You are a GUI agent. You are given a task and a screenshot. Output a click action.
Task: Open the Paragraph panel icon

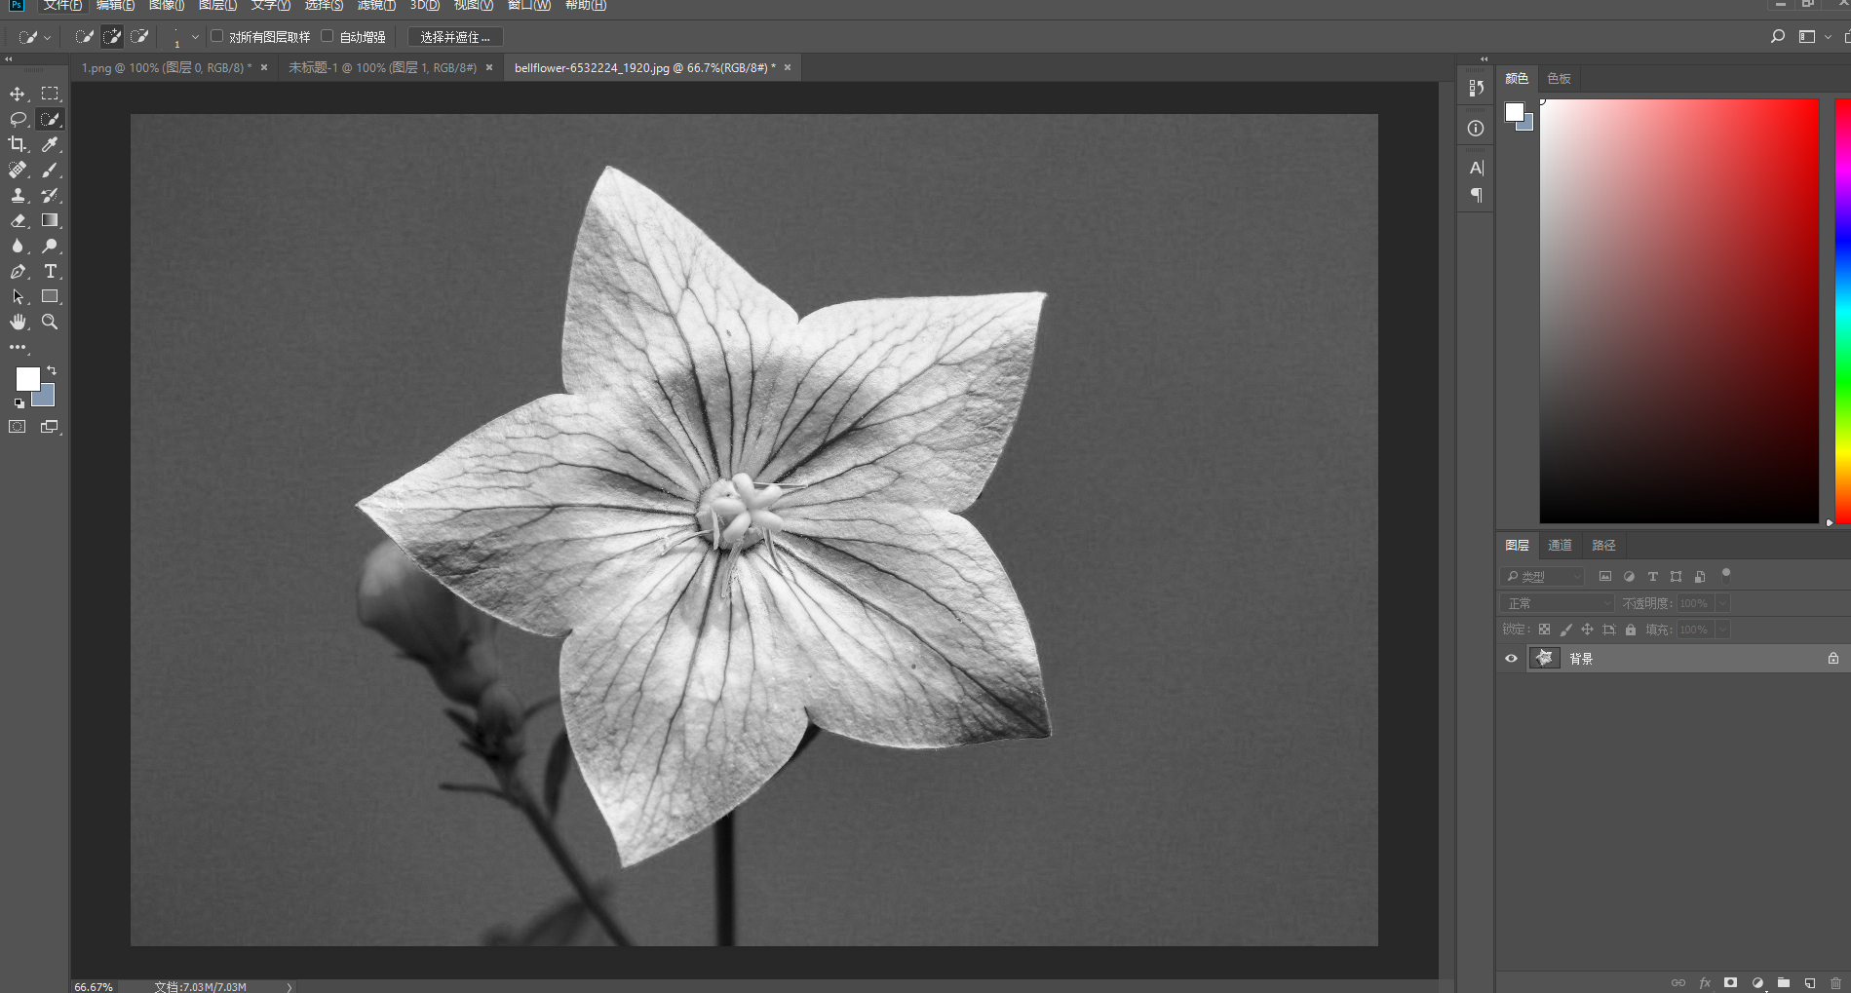point(1476,195)
